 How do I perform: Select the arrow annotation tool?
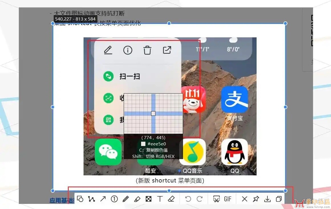coord(103,199)
